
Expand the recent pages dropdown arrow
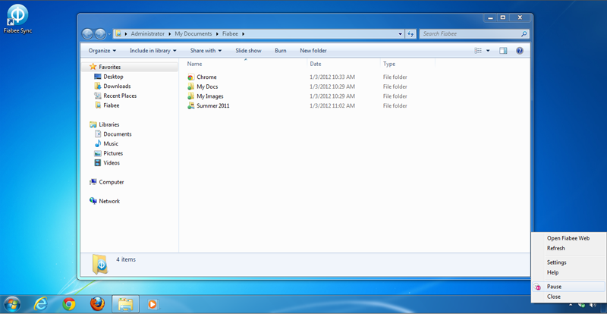[x=109, y=34]
